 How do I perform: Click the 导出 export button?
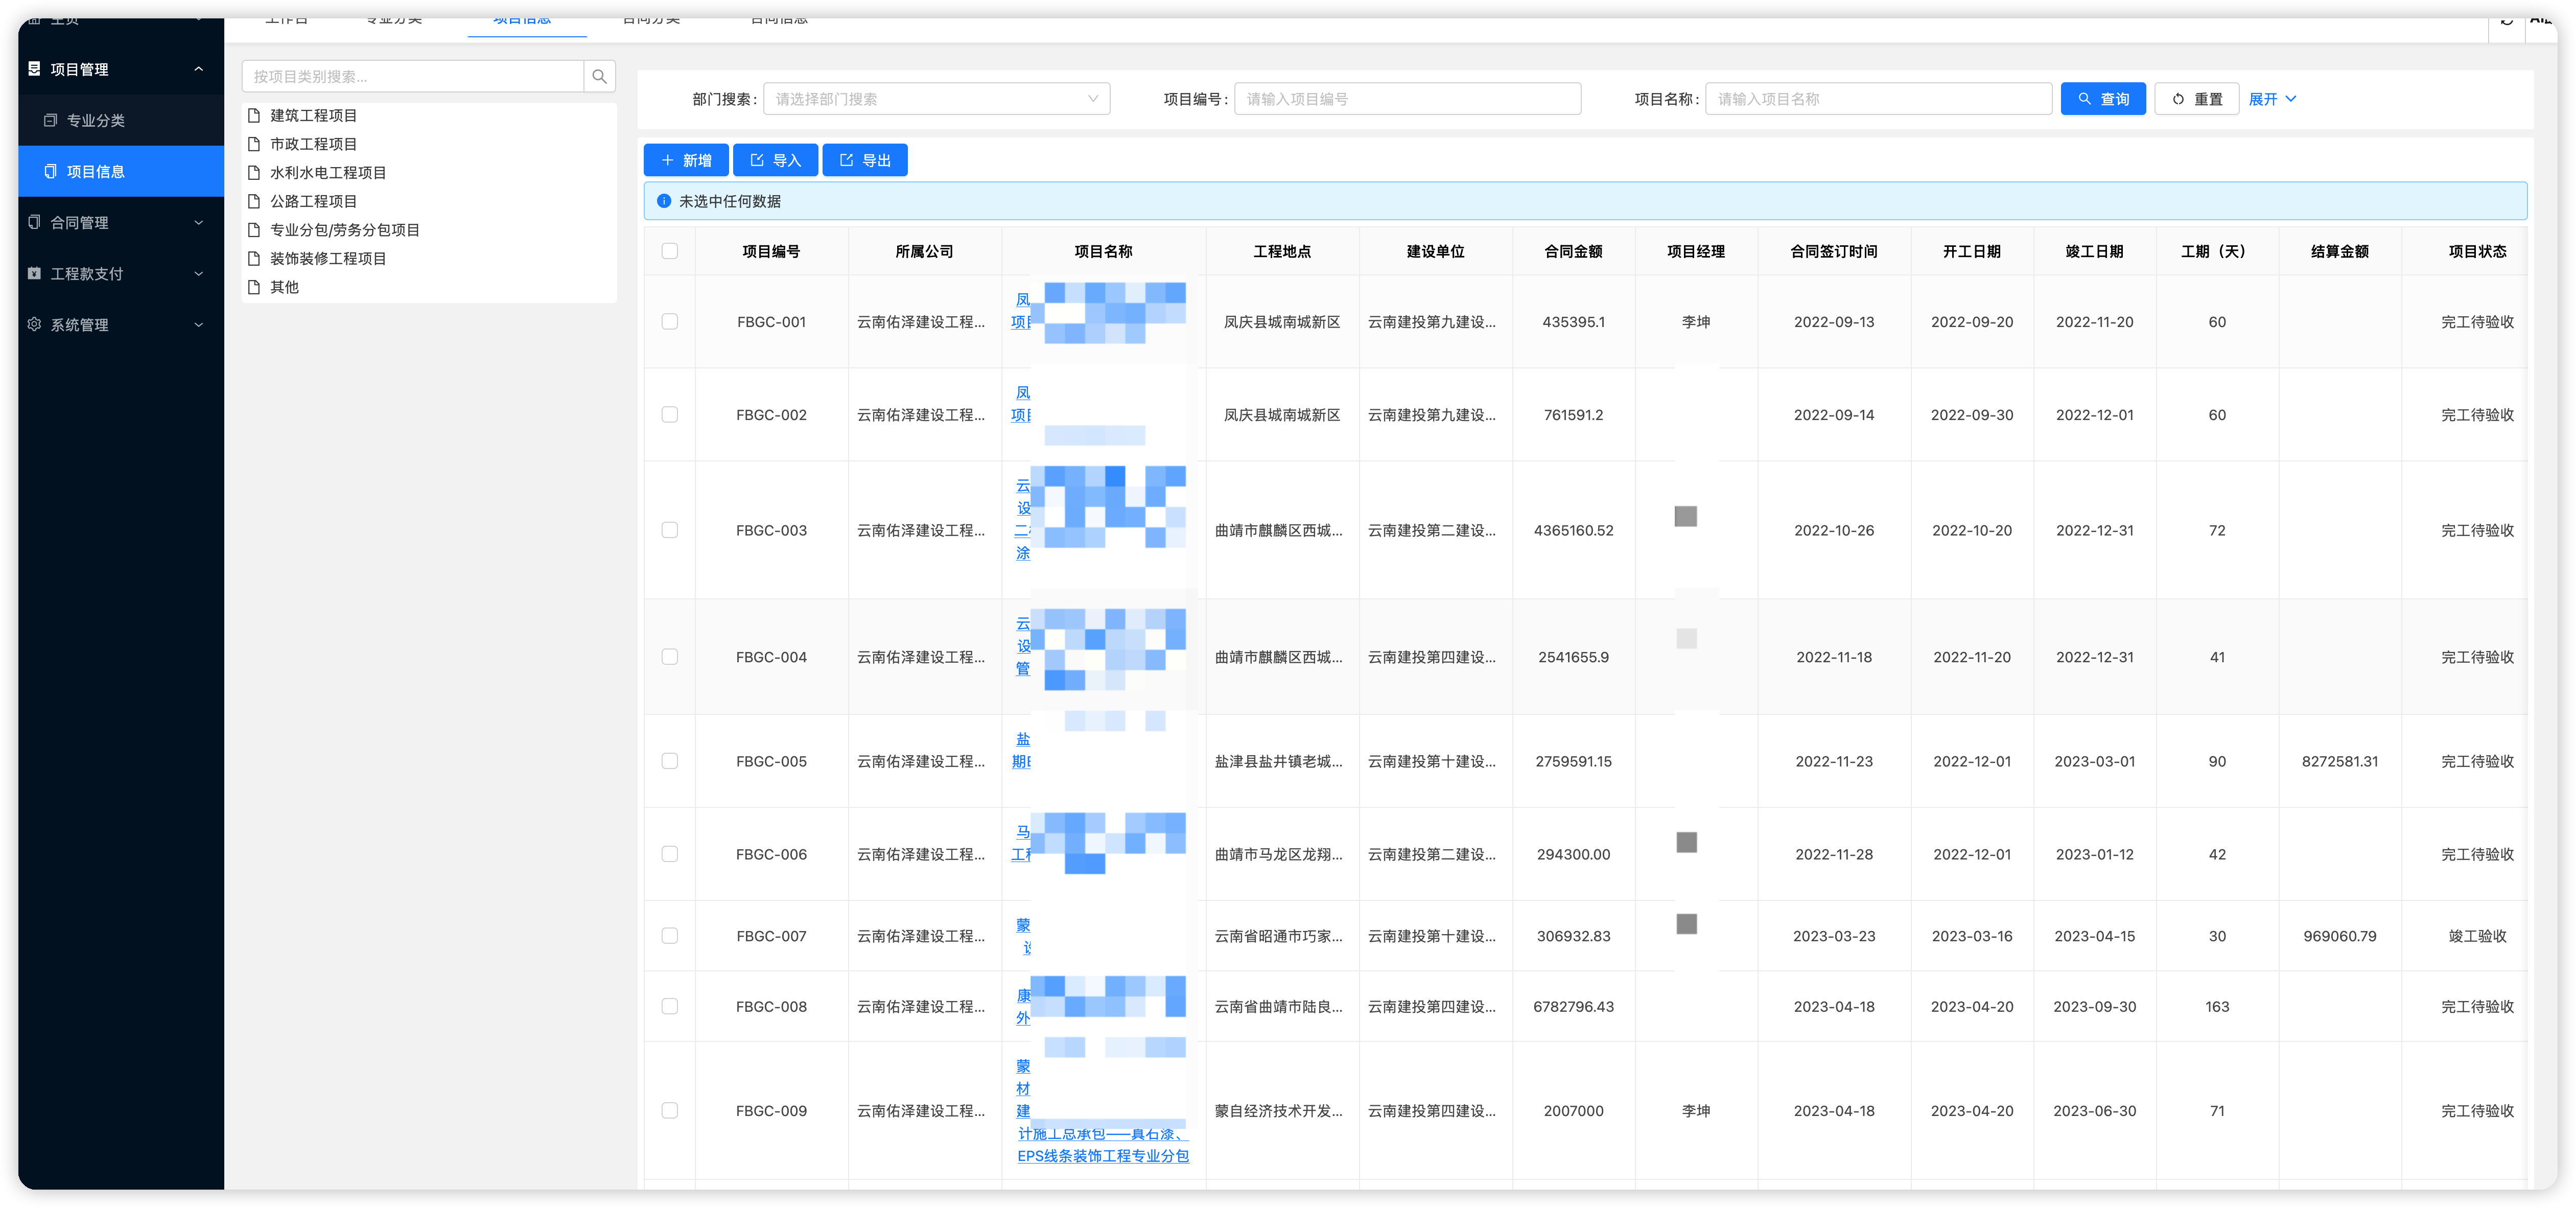pyautogui.click(x=865, y=160)
